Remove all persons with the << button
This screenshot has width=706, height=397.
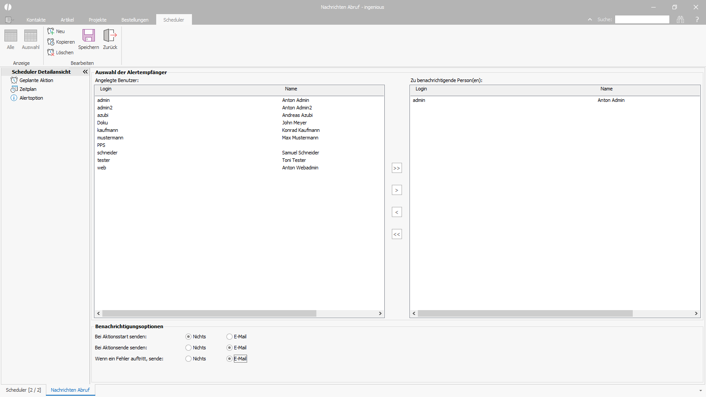click(397, 234)
